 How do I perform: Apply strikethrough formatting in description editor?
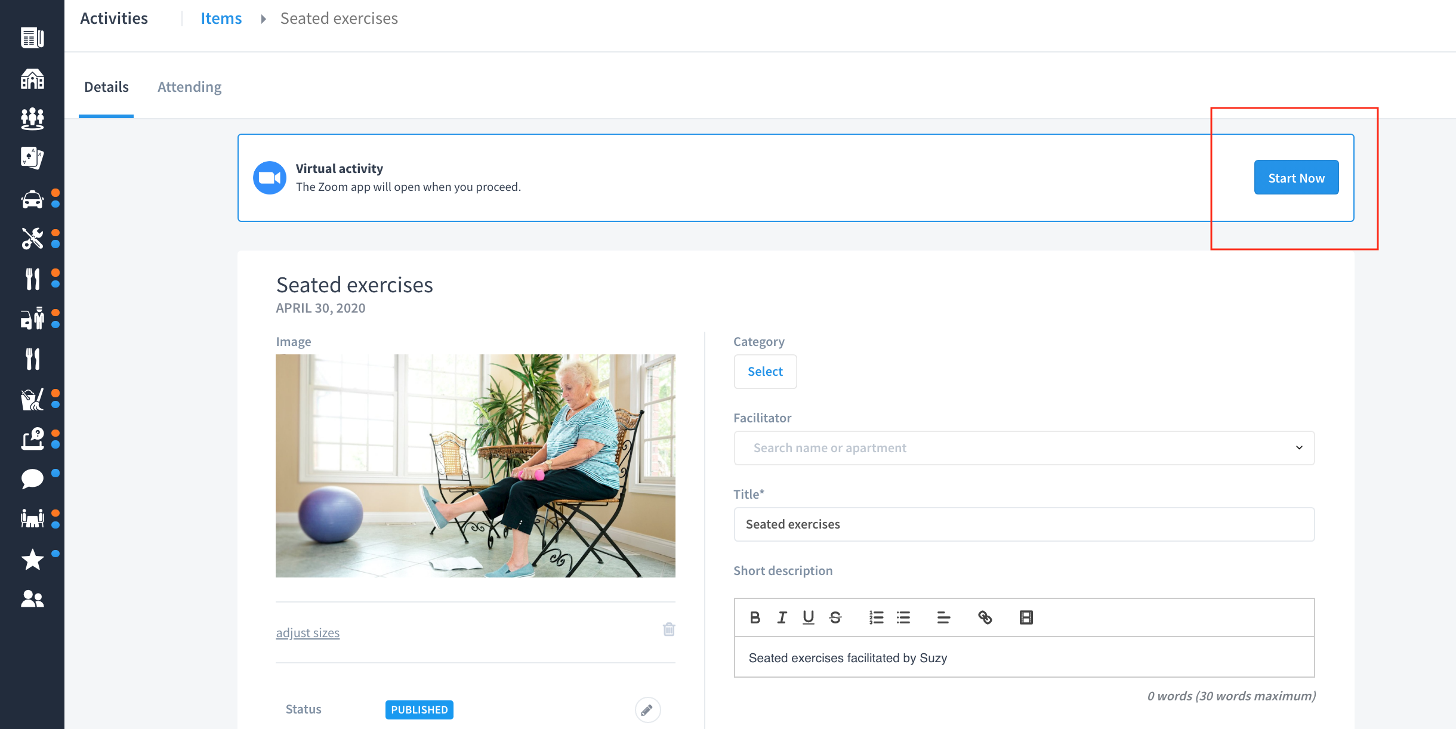tap(835, 617)
